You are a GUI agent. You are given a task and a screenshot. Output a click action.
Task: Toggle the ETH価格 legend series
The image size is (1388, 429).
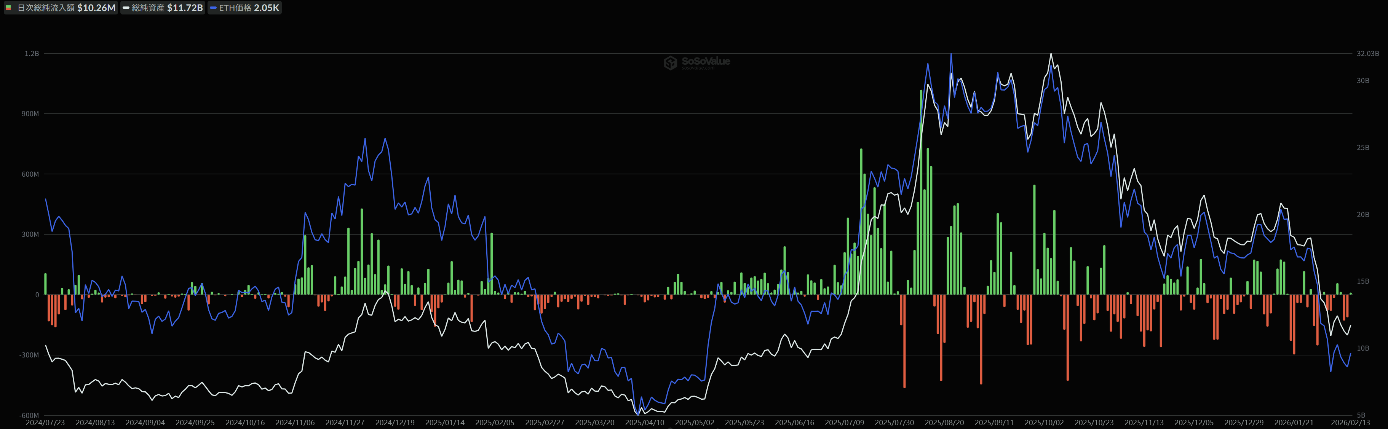[235, 8]
